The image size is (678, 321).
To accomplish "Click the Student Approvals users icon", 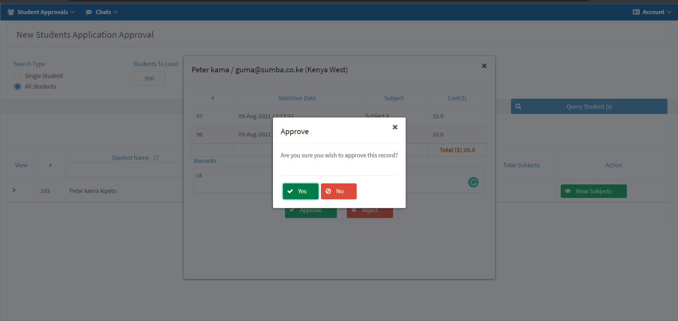I will 11,12.
